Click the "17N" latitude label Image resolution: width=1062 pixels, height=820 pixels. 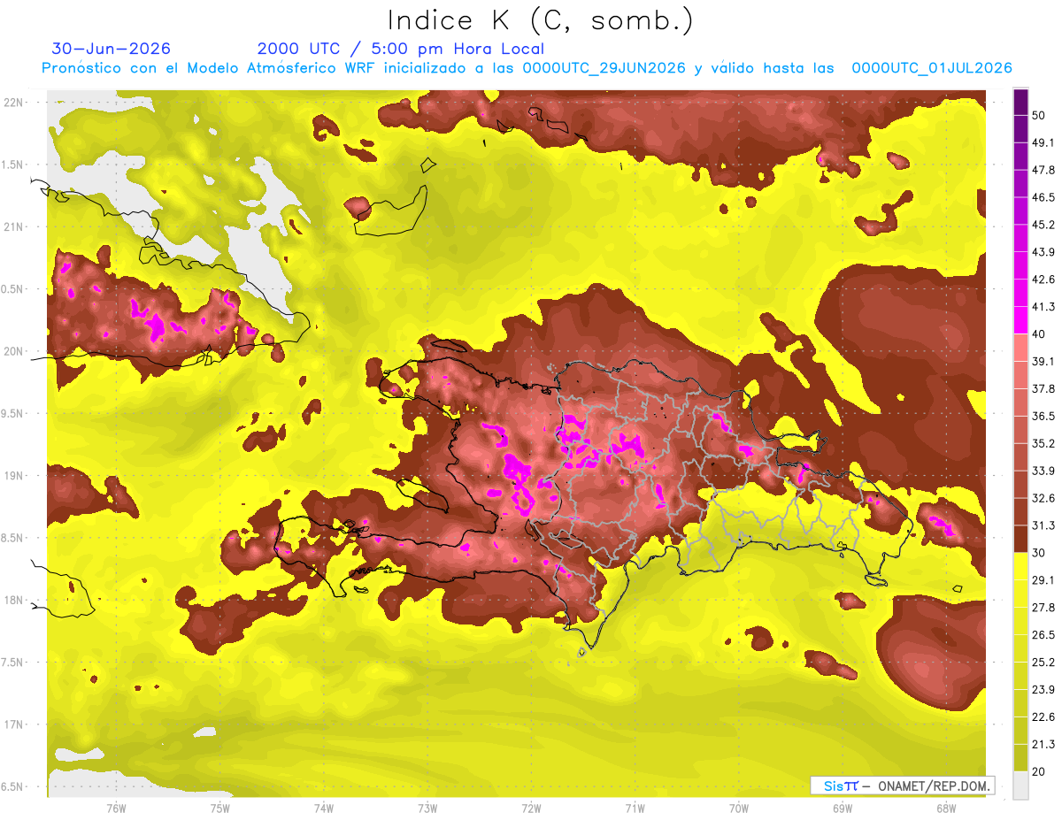click(x=14, y=724)
